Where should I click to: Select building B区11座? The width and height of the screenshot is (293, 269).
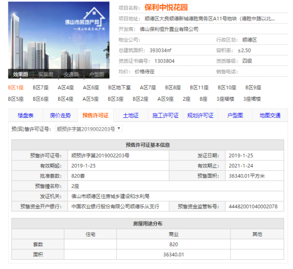click(199, 88)
